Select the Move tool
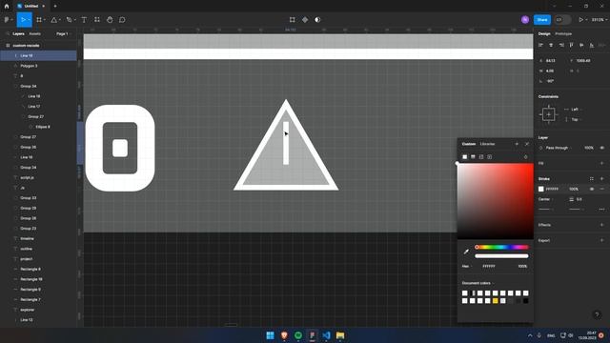This screenshot has height=343, width=610. pyautogui.click(x=23, y=19)
